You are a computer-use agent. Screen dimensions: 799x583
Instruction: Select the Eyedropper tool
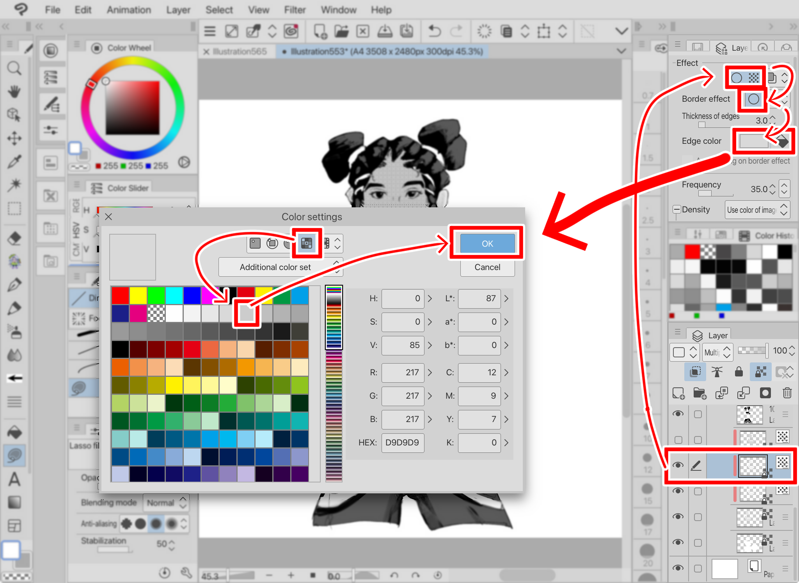(14, 161)
